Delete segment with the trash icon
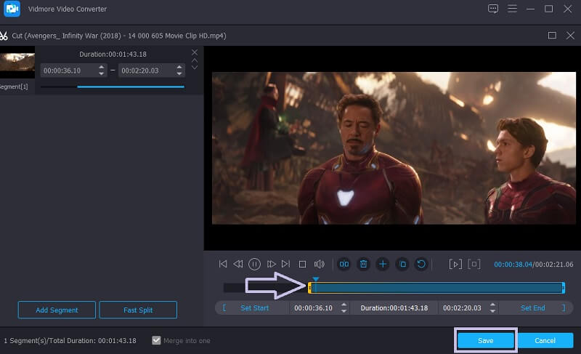This screenshot has height=354, width=581. 364,264
